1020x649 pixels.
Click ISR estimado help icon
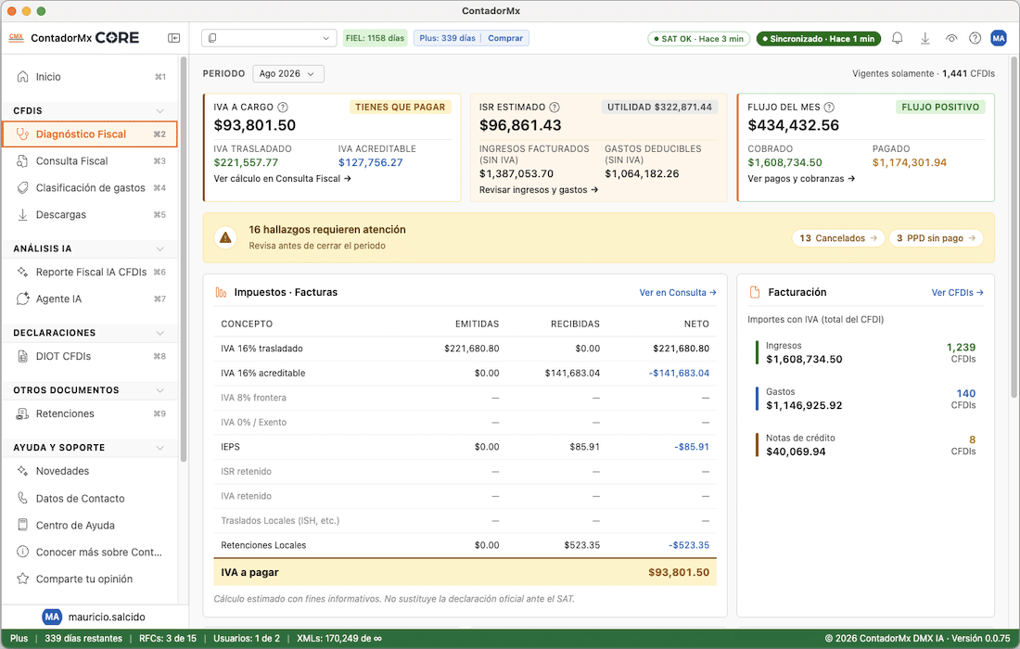[x=555, y=108]
